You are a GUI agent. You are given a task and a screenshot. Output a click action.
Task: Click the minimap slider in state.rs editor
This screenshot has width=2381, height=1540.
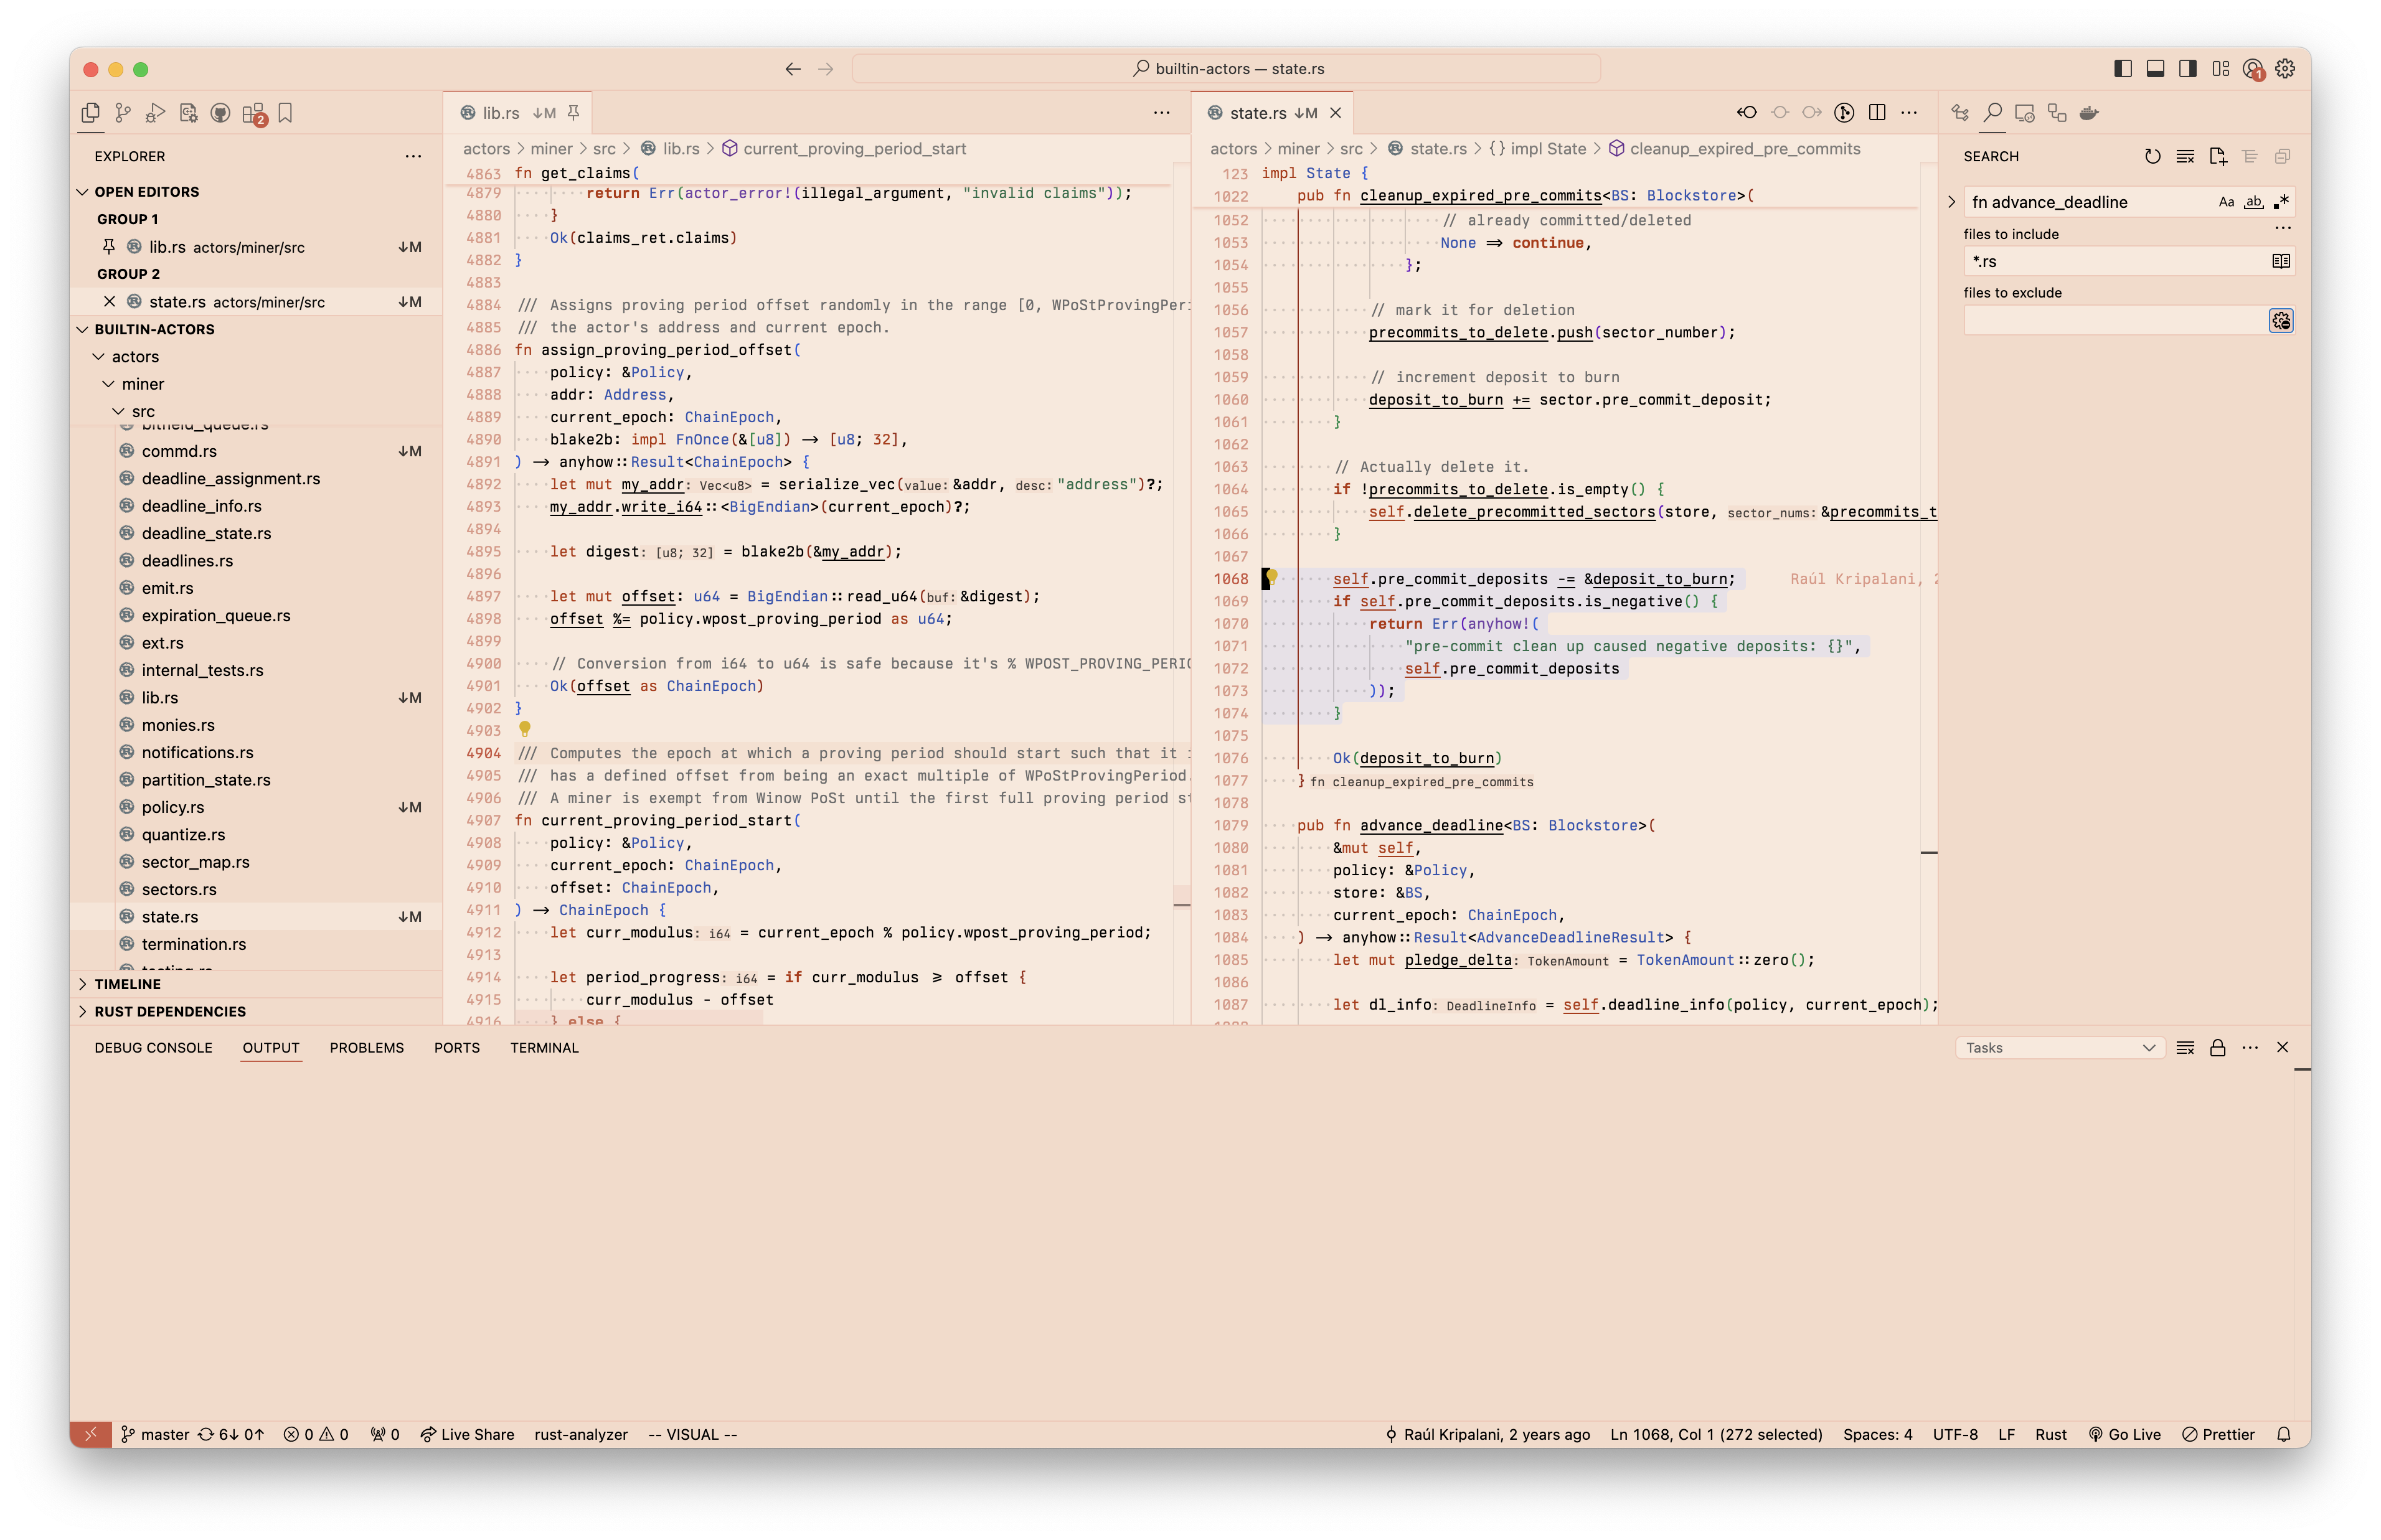(x=1929, y=852)
